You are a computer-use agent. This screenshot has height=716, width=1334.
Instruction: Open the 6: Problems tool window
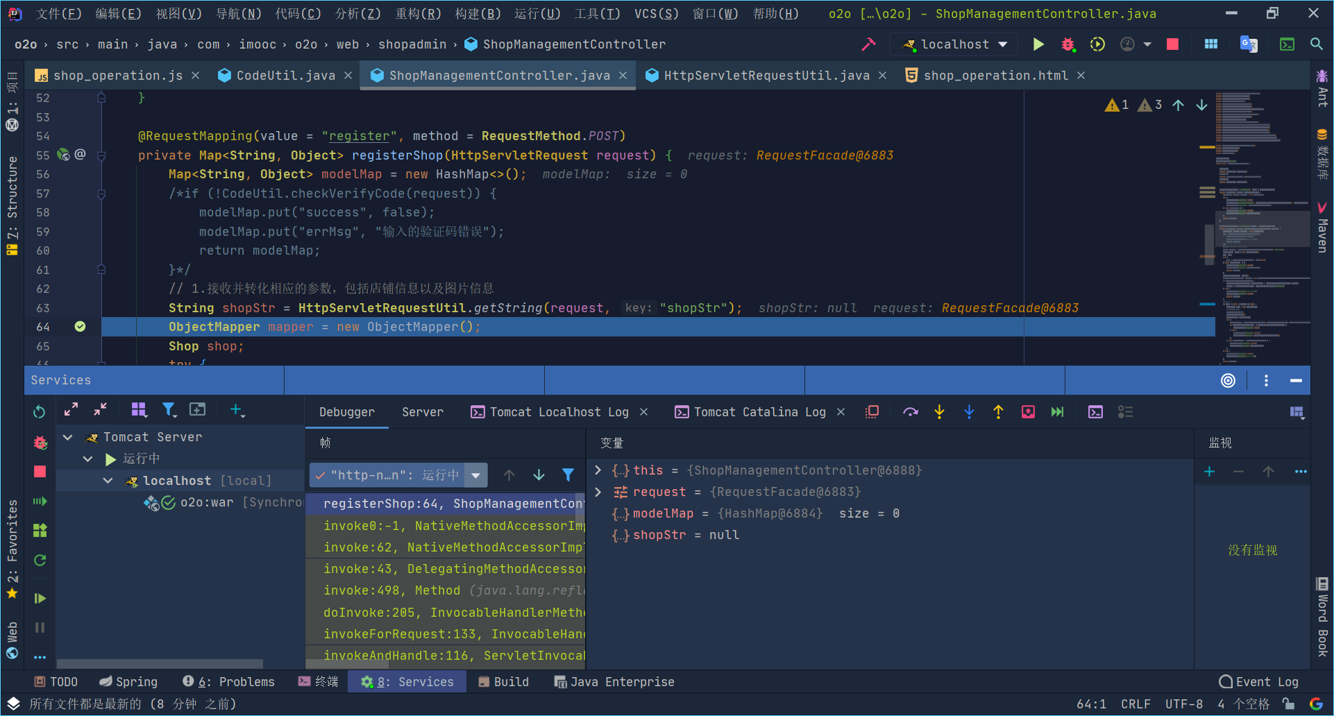point(228,682)
